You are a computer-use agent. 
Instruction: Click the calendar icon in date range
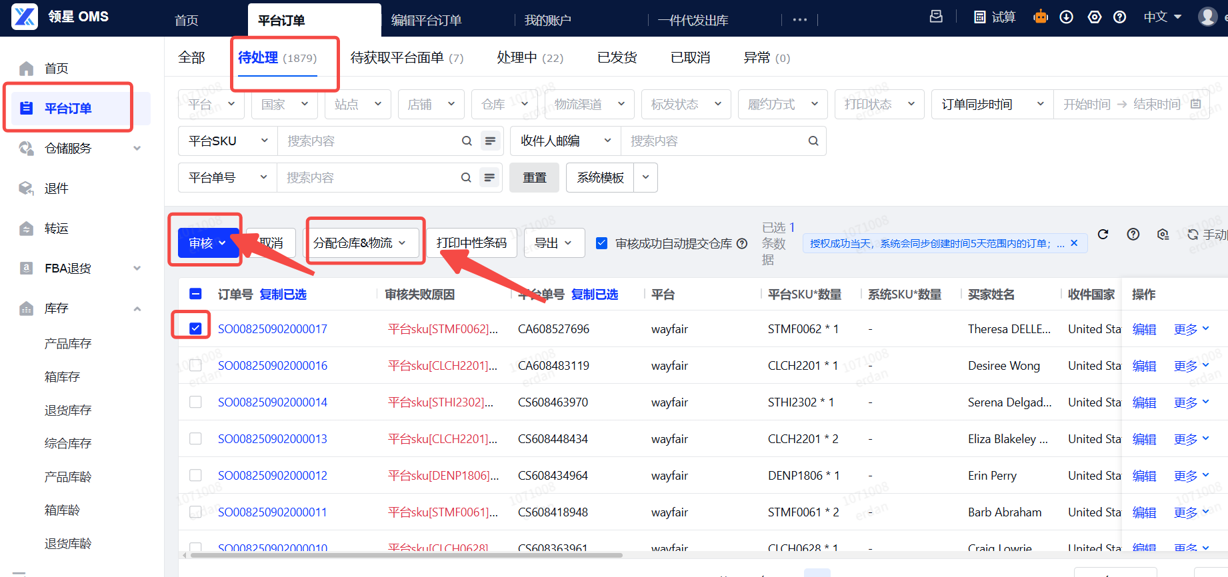tap(1196, 104)
